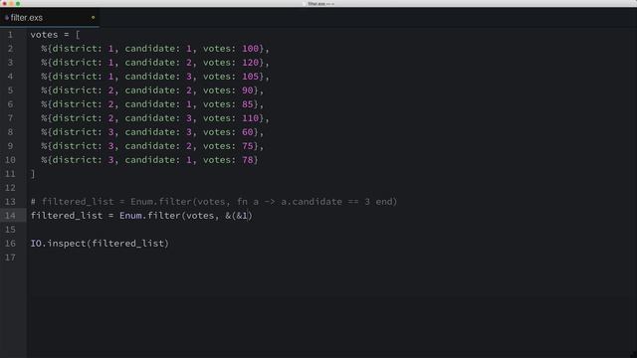Screen dimensions: 637x358
Task: Click vote value 75 on line 9
Action: coord(248,146)
